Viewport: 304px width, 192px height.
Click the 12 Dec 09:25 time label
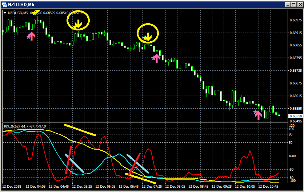(221, 187)
